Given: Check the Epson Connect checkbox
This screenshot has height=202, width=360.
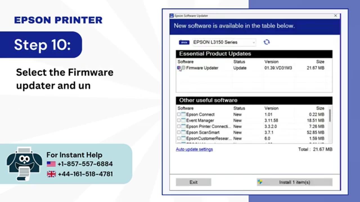Looking at the screenshot, I should coord(179,114).
